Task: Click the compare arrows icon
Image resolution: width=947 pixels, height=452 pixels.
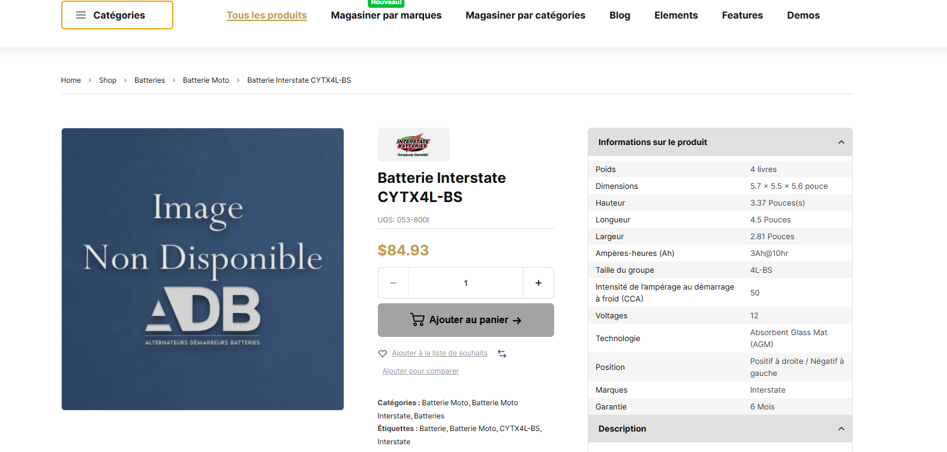Action: point(502,354)
